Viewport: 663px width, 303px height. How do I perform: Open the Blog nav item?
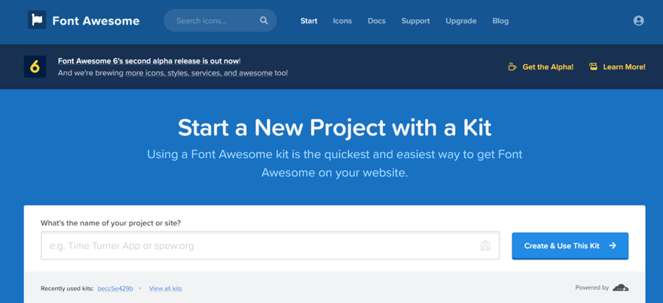(x=500, y=21)
